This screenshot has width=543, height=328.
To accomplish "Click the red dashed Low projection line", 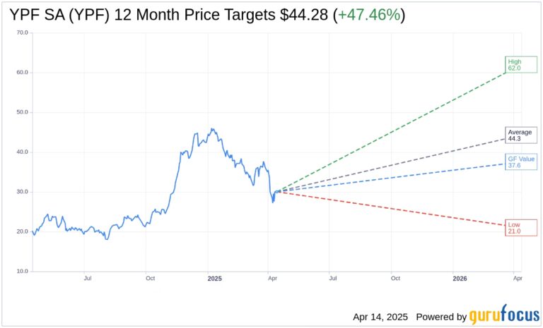I will (396, 209).
